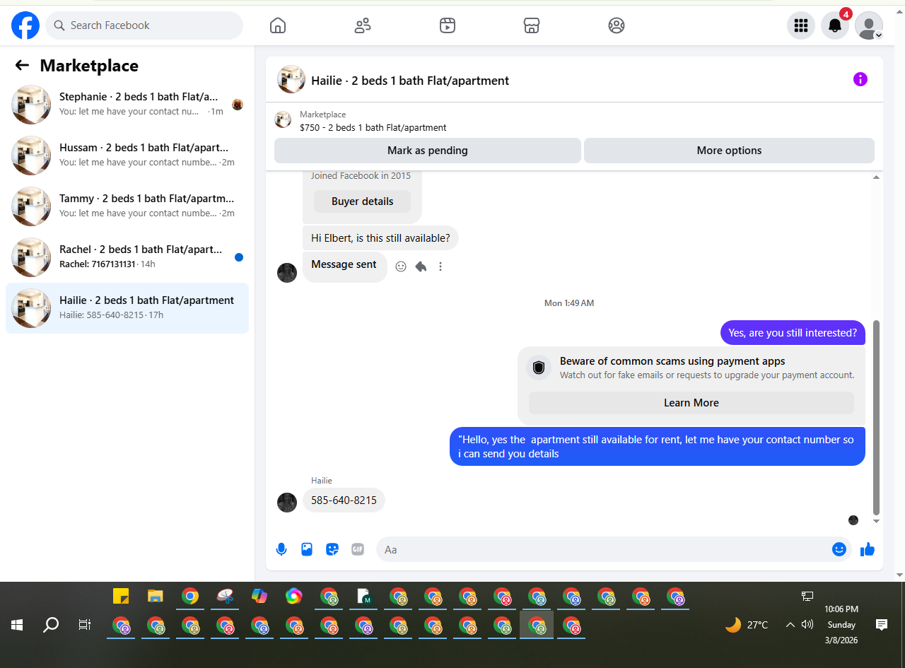Choose a GIF
The height and width of the screenshot is (668, 905).
tap(358, 549)
